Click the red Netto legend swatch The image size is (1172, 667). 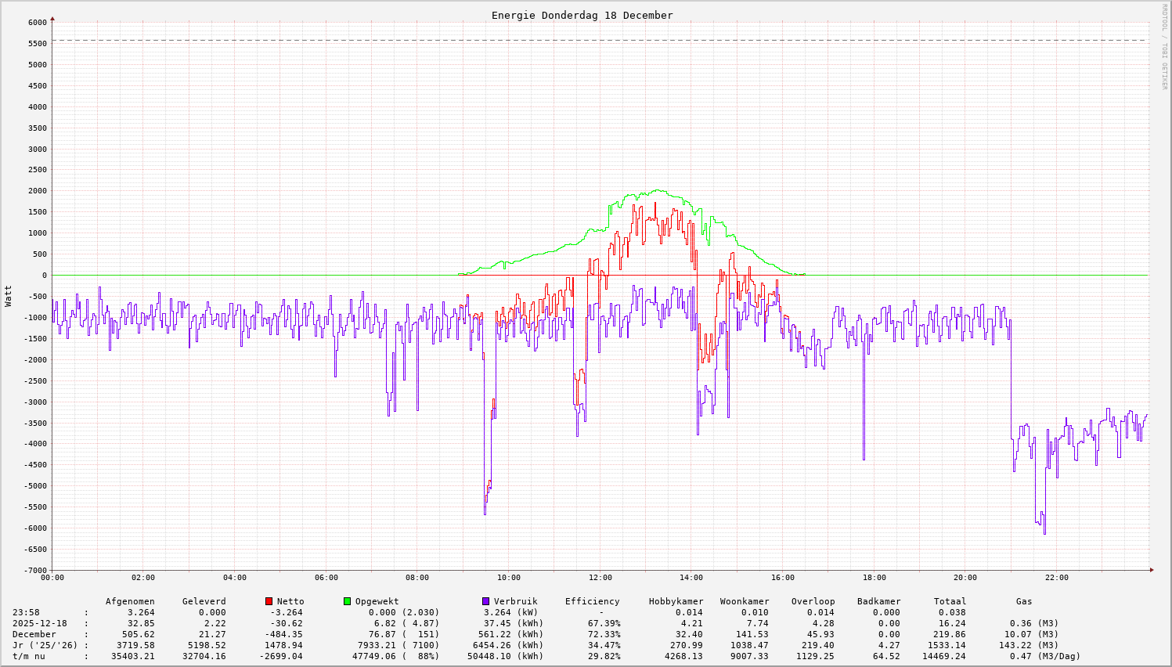269,601
